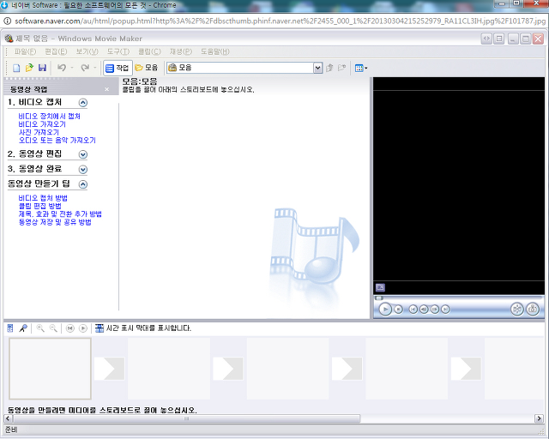The width and height of the screenshot is (549, 439).
Task: Rewind the storyboard with the rewind icon
Action: [x=70, y=328]
